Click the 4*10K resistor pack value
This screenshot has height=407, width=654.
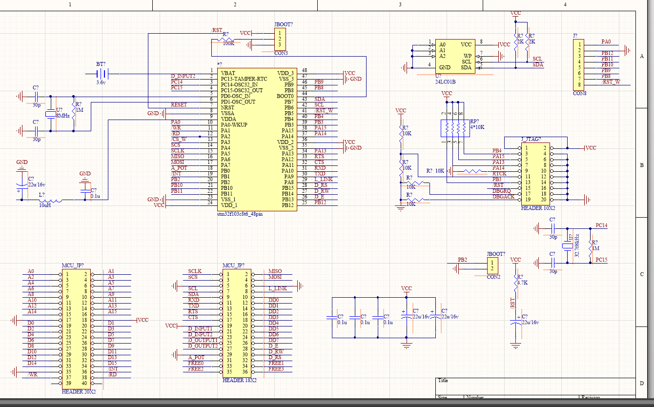(477, 127)
